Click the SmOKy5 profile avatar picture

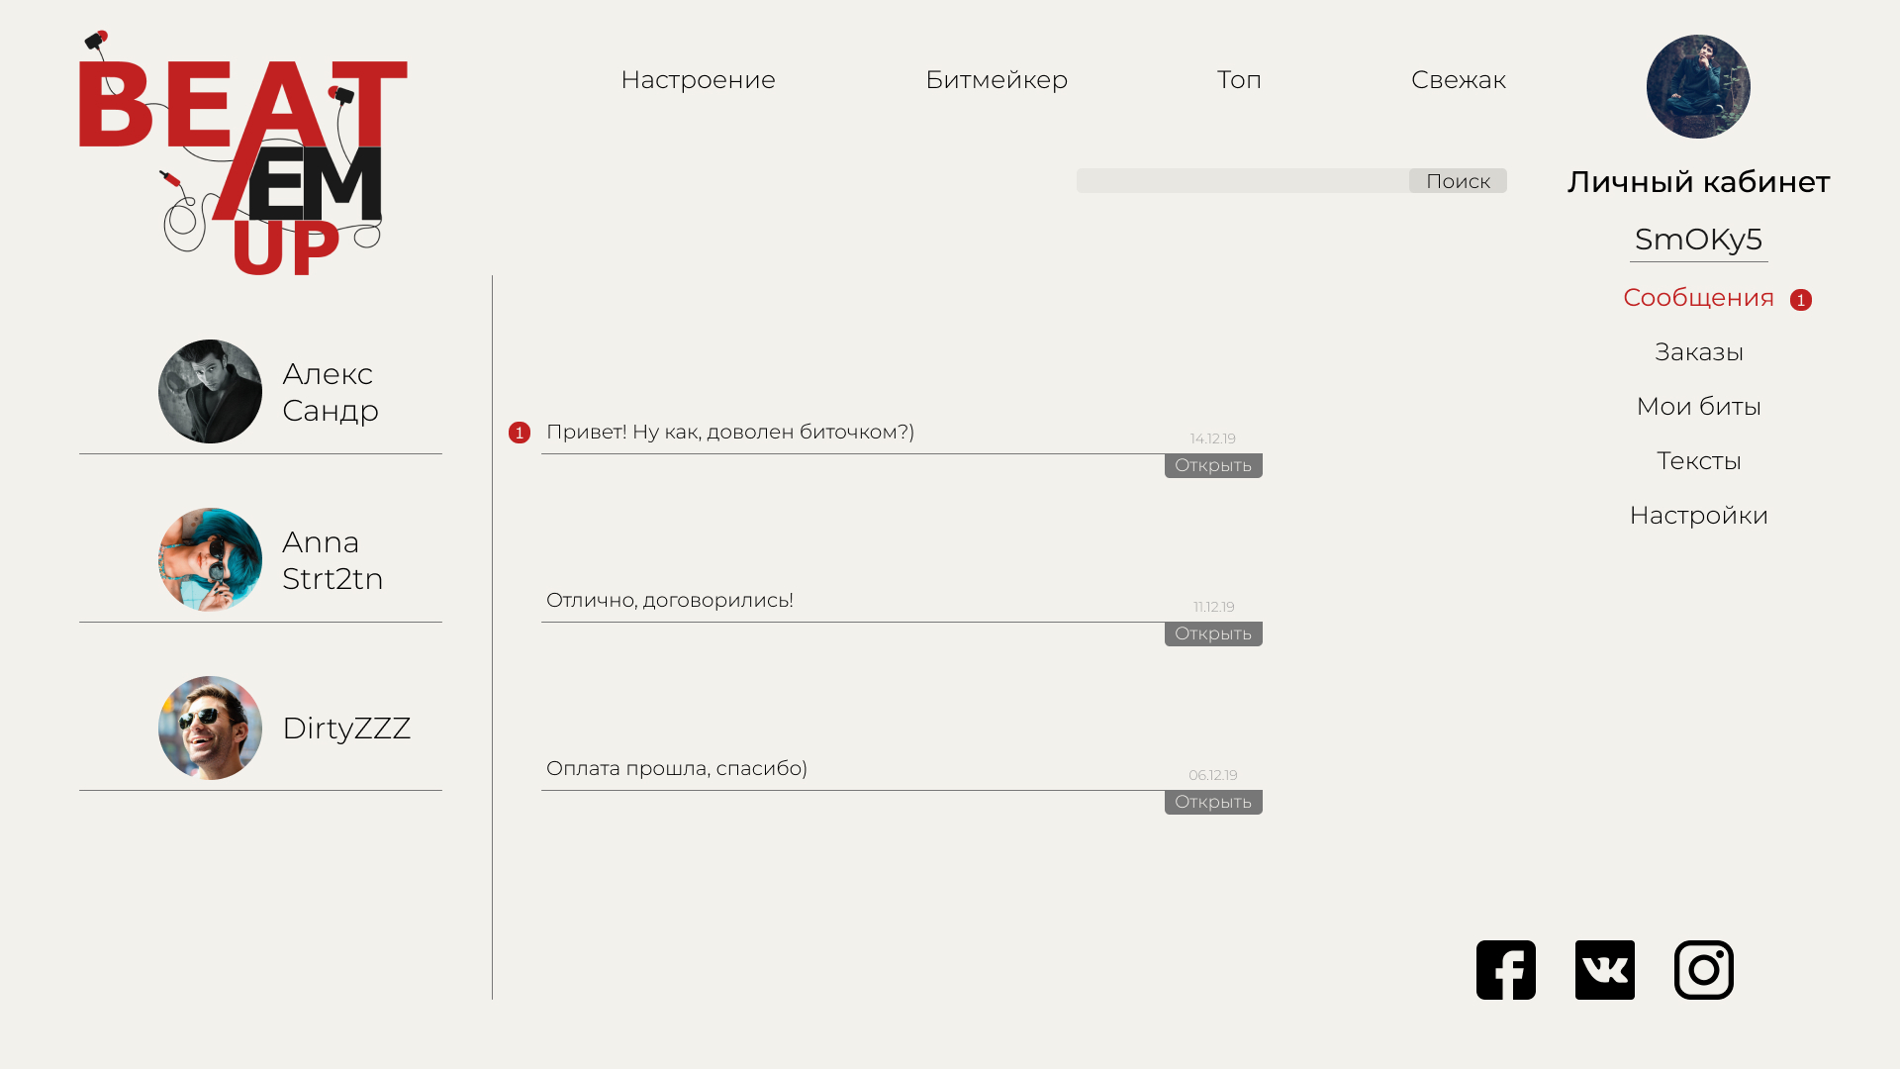pyautogui.click(x=1698, y=87)
